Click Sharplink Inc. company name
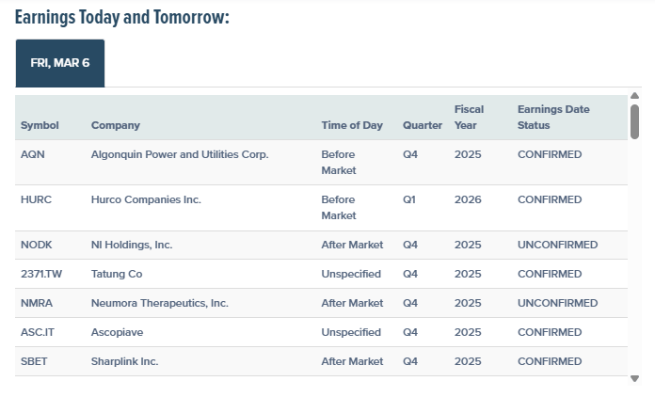 coord(124,361)
